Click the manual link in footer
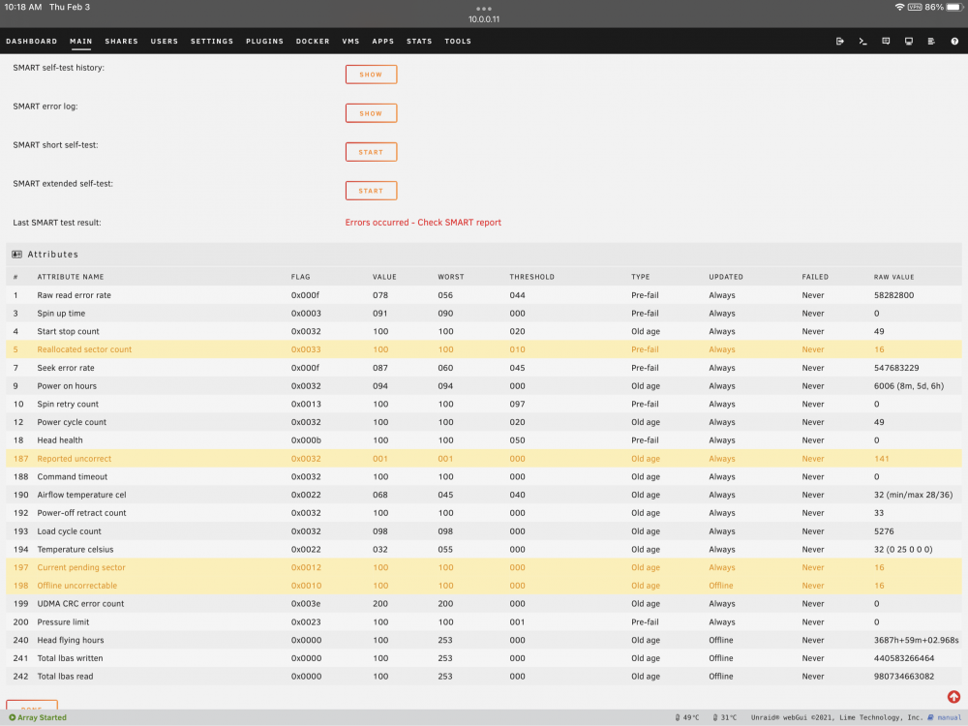Screen dimensions: 968x726 pyautogui.click(x=949, y=717)
